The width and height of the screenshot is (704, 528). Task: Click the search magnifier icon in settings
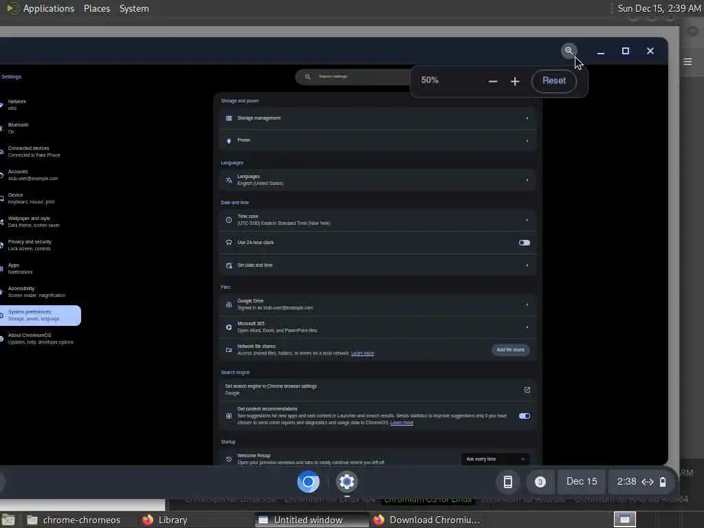[307, 77]
